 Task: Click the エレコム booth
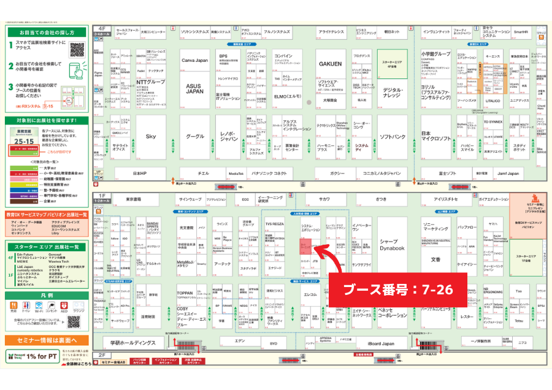(x=310, y=294)
